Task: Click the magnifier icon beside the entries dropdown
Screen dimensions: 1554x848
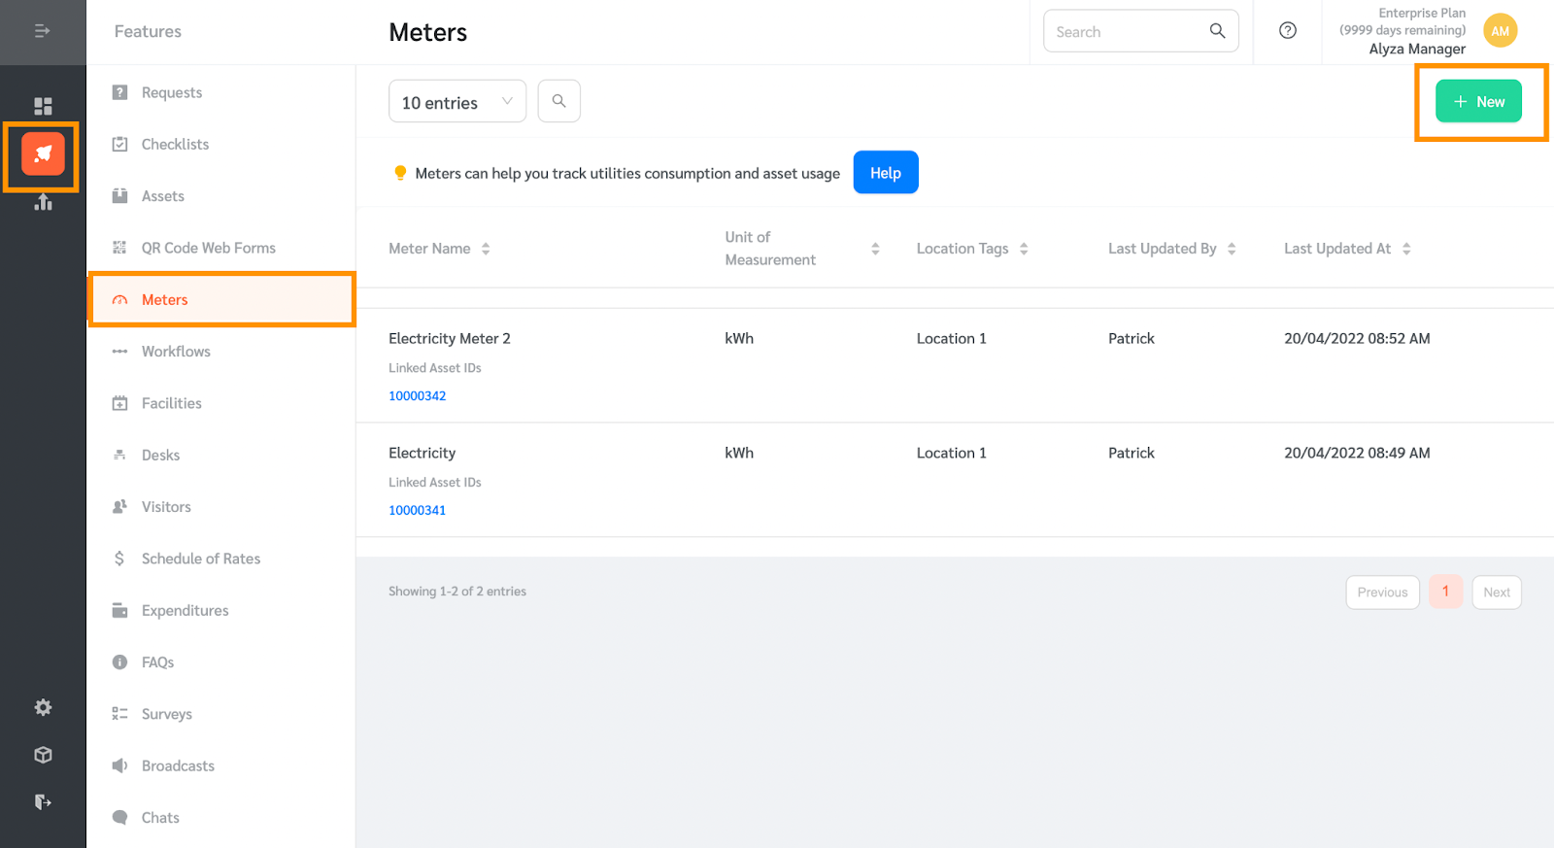Action: coord(558,100)
